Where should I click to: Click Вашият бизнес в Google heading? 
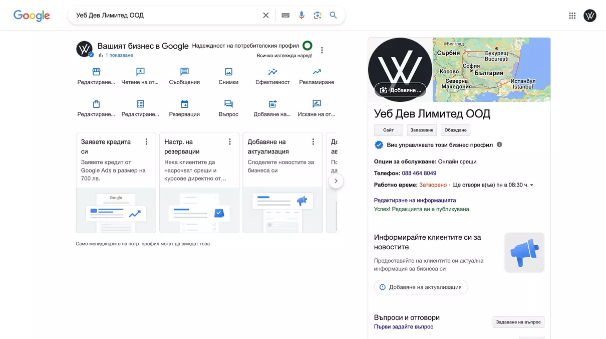143,46
